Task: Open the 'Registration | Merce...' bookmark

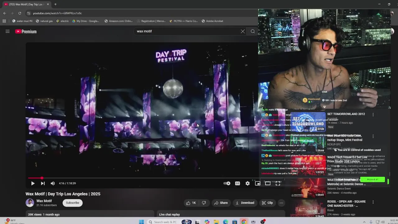Action: 151,21
